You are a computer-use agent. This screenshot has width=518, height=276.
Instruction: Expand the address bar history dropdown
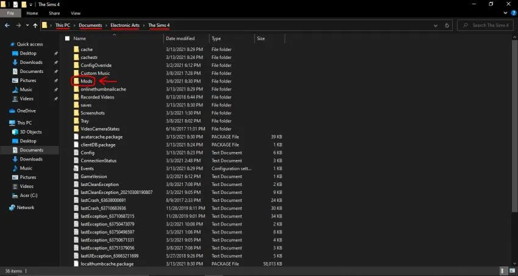coord(436,26)
